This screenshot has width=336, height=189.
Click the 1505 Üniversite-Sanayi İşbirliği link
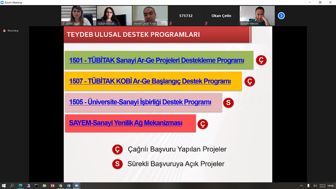click(140, 102)
